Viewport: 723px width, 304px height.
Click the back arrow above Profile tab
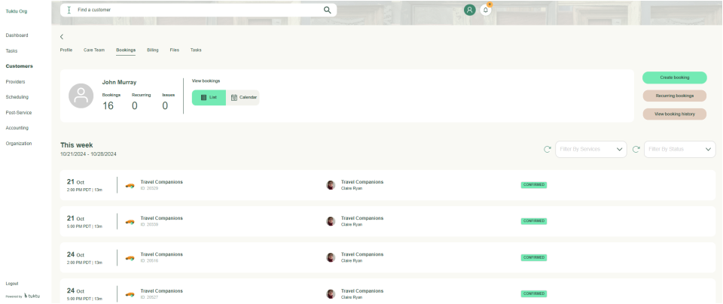[62, 36]
